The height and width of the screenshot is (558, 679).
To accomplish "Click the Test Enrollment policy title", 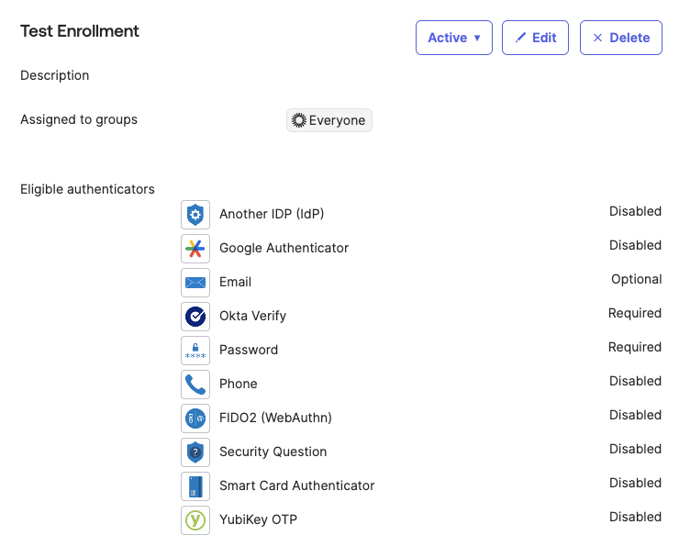I will (80, 31).
